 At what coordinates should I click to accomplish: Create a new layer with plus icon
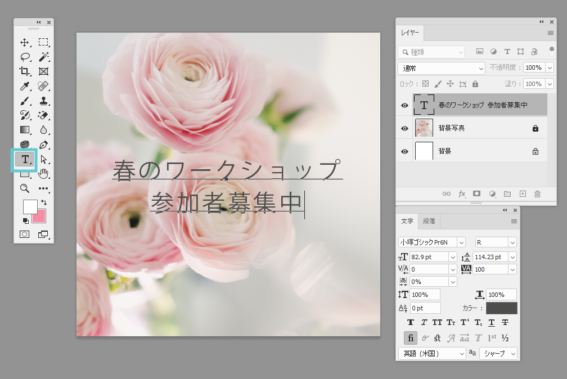(523, 194)
